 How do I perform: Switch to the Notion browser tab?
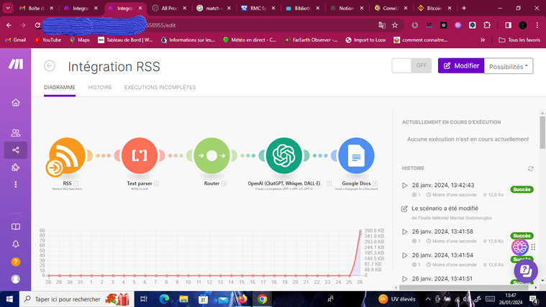coord(347,8)
